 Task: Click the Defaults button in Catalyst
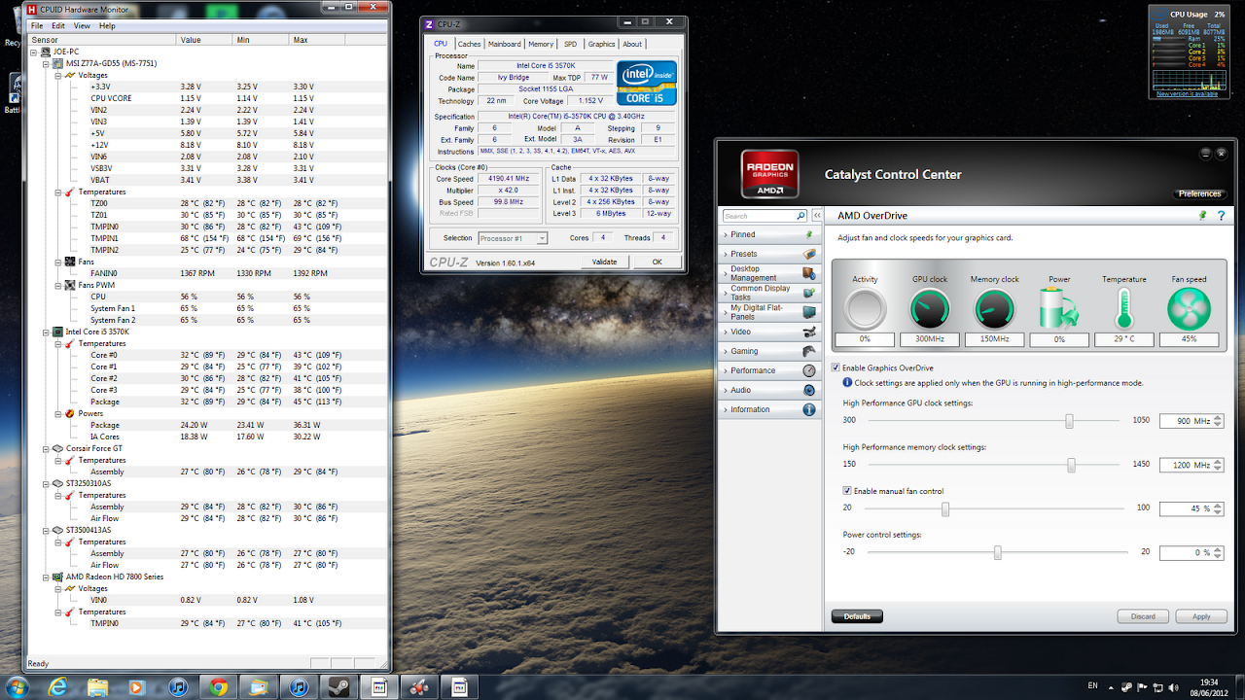(857, 616)
